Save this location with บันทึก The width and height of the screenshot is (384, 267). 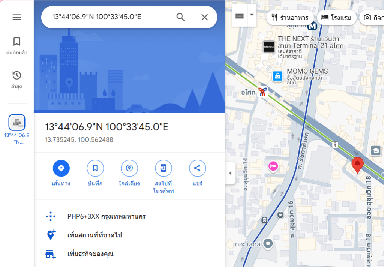(95, 168)
